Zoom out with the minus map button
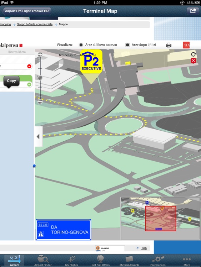This screenshot has width=201, height=267. pos(40,102)
